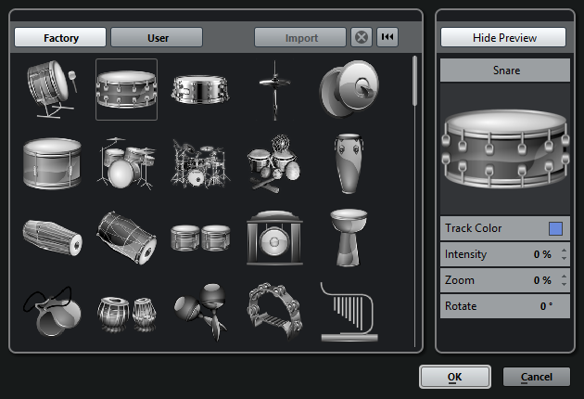This screenshot has width=584, height=399.
Task: Select the assorted percussion group picture
Action: point(275,163)
